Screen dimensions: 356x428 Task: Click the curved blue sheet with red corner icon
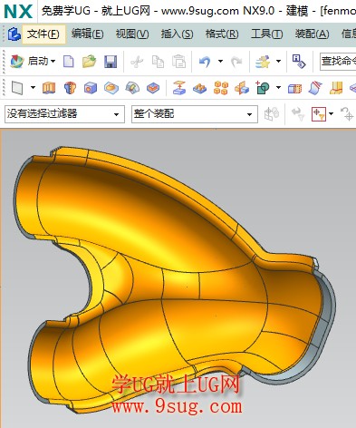click(x=315, y=88)
